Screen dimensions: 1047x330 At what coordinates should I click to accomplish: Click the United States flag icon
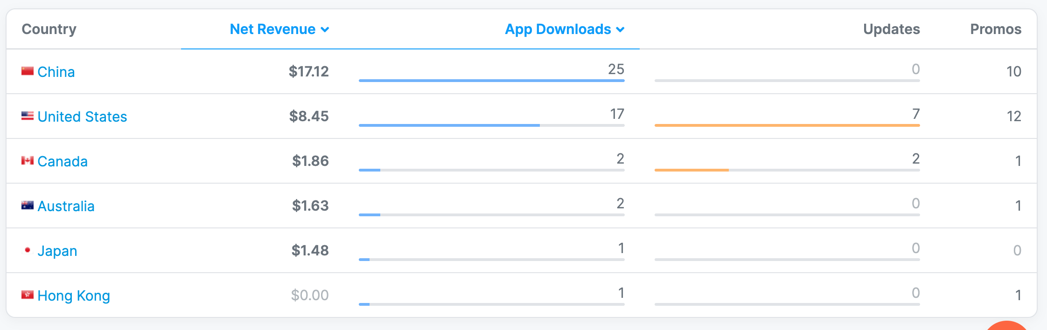(27, 116)
